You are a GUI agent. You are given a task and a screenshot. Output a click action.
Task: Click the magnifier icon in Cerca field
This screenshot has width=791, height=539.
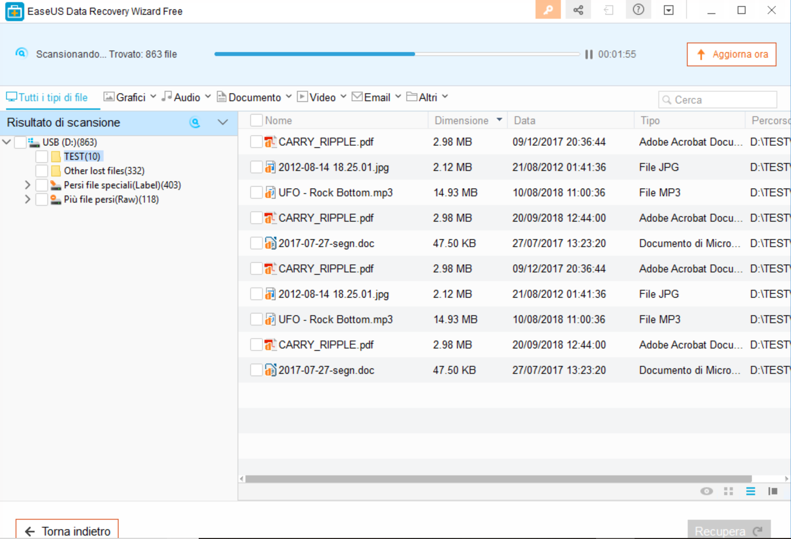click(667, 100)
